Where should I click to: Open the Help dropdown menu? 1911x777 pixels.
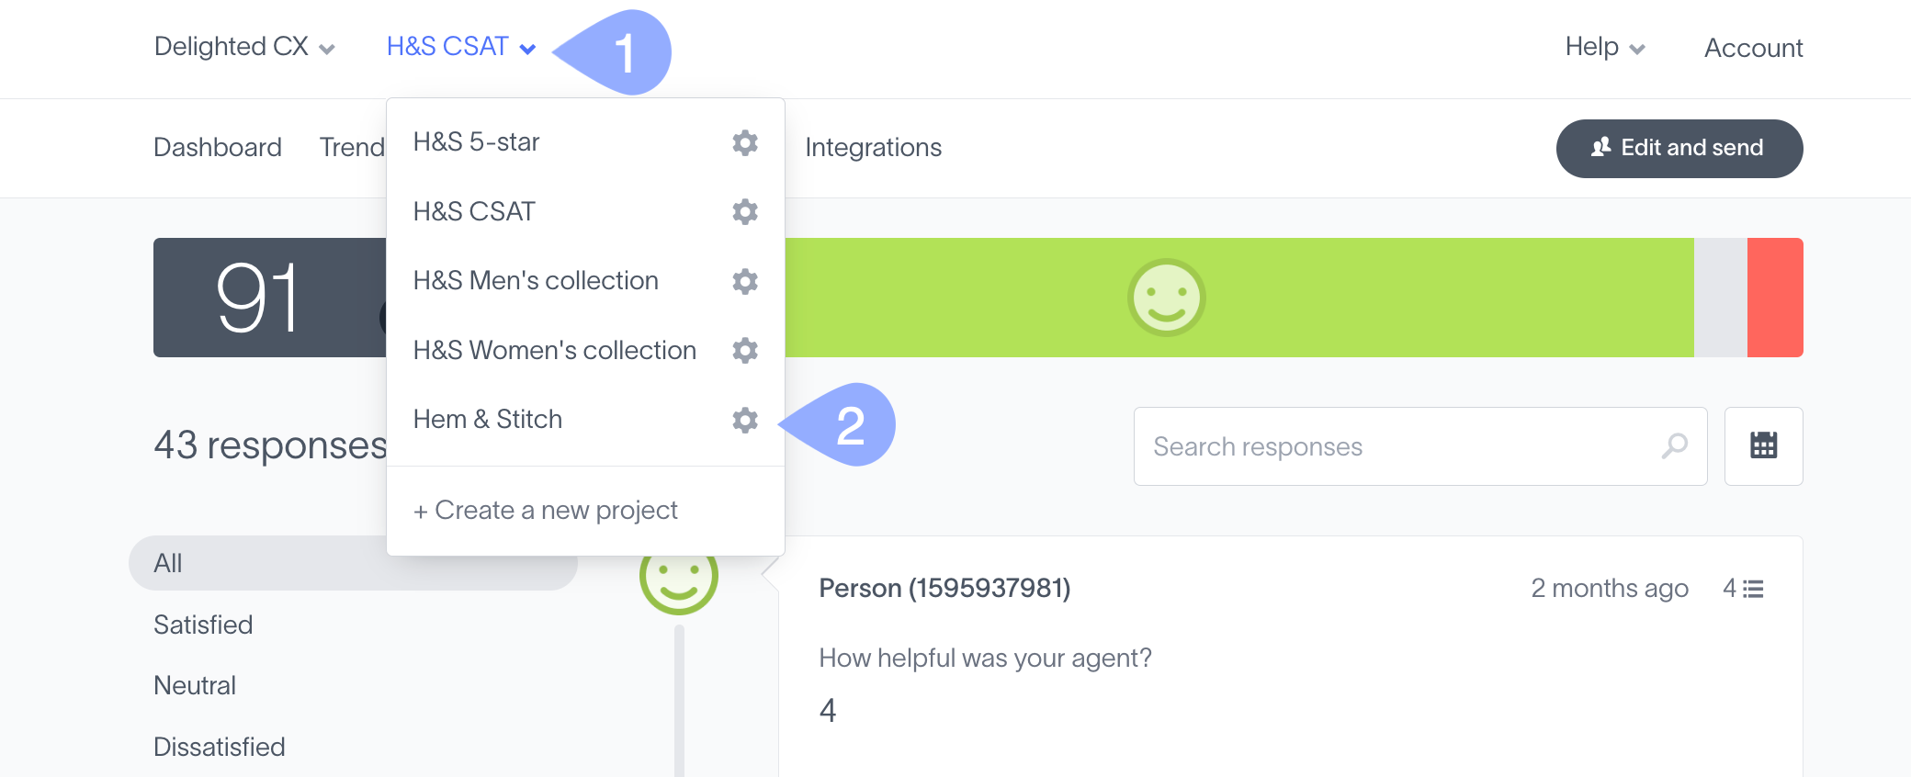(1604, 47)
